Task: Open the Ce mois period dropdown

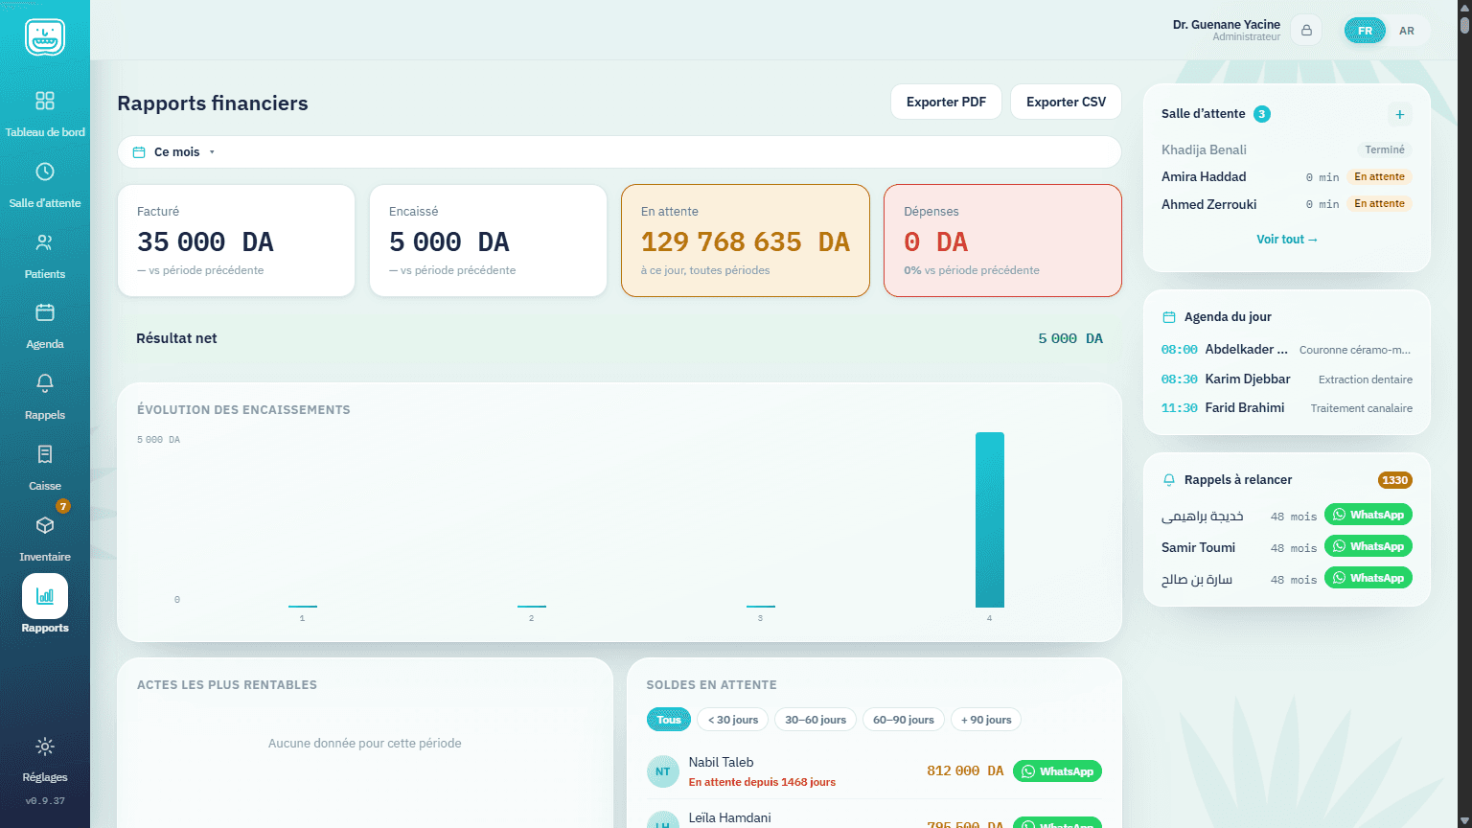Action: (619, 152)
